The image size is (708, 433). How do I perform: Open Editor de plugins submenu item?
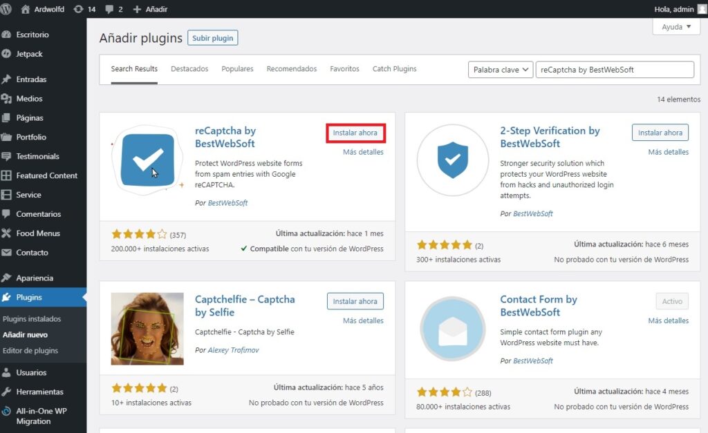point(30,350)
